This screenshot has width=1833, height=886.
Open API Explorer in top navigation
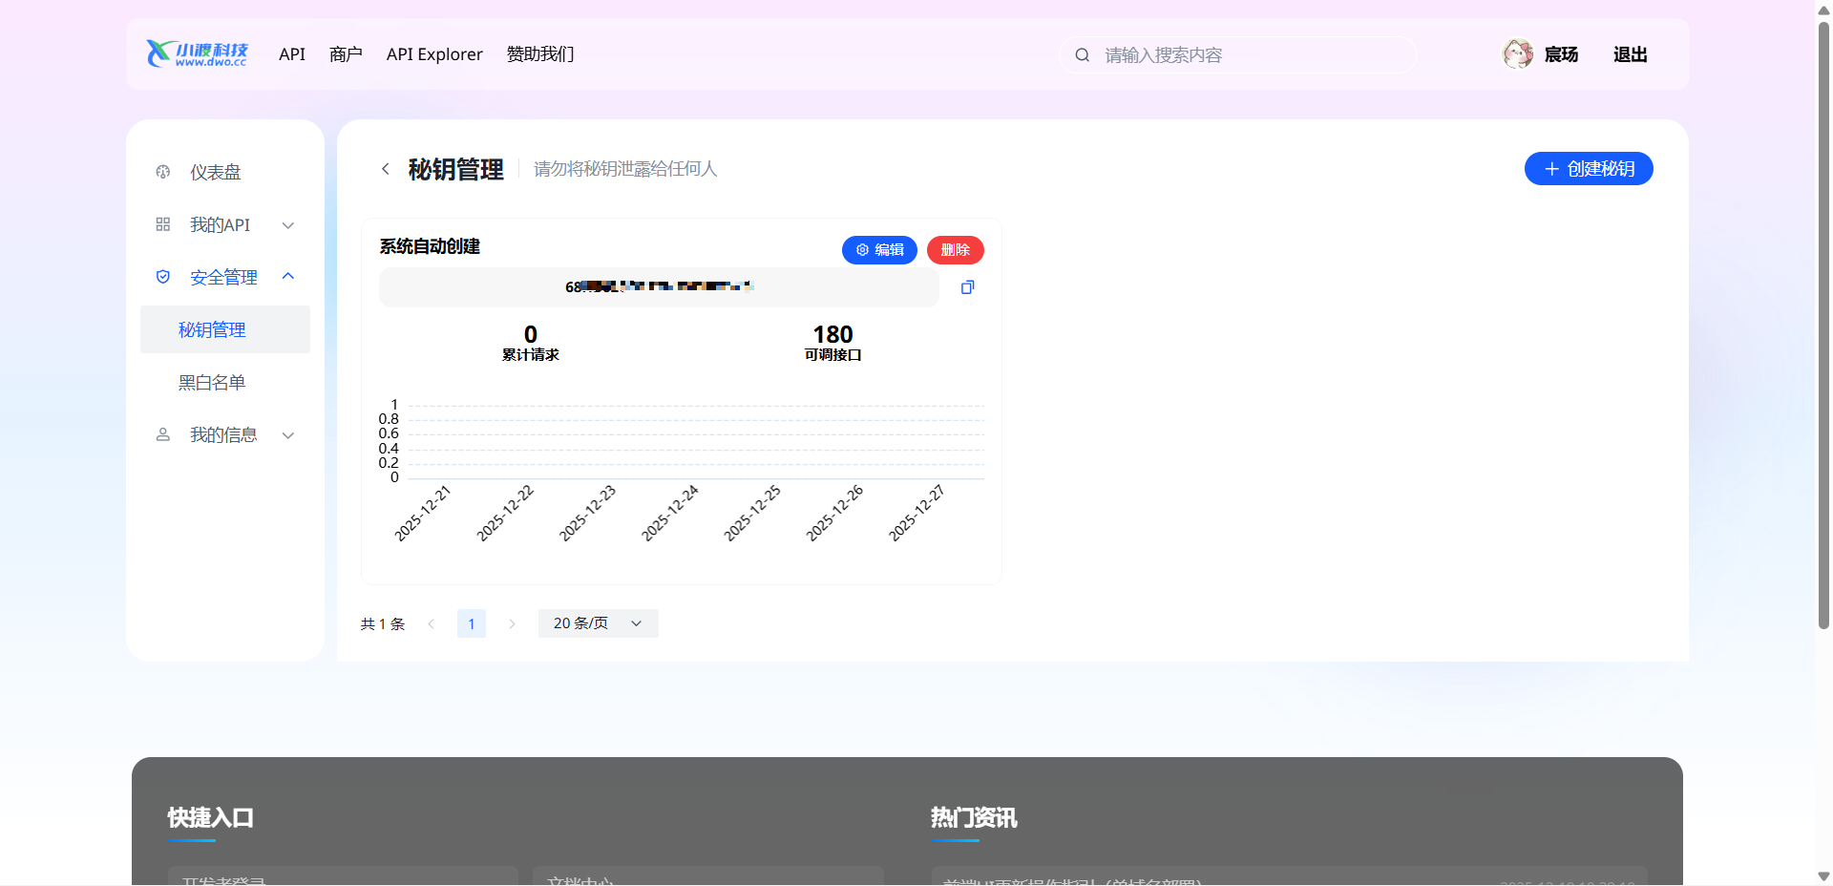coord(434,54)
